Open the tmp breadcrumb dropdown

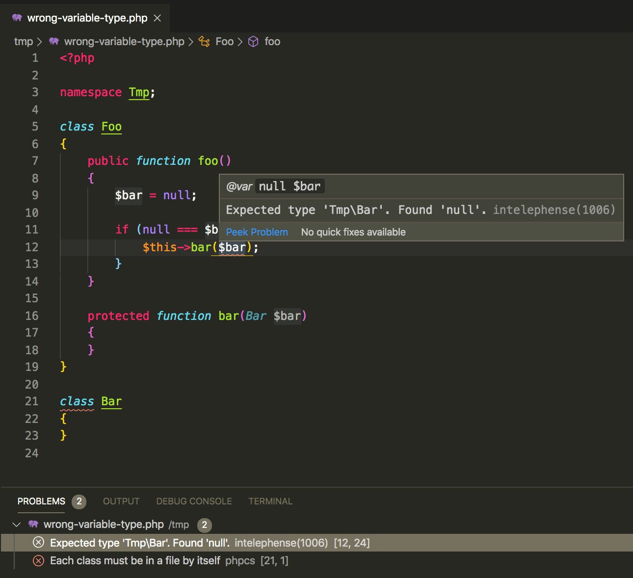click(x=24, y=41)
